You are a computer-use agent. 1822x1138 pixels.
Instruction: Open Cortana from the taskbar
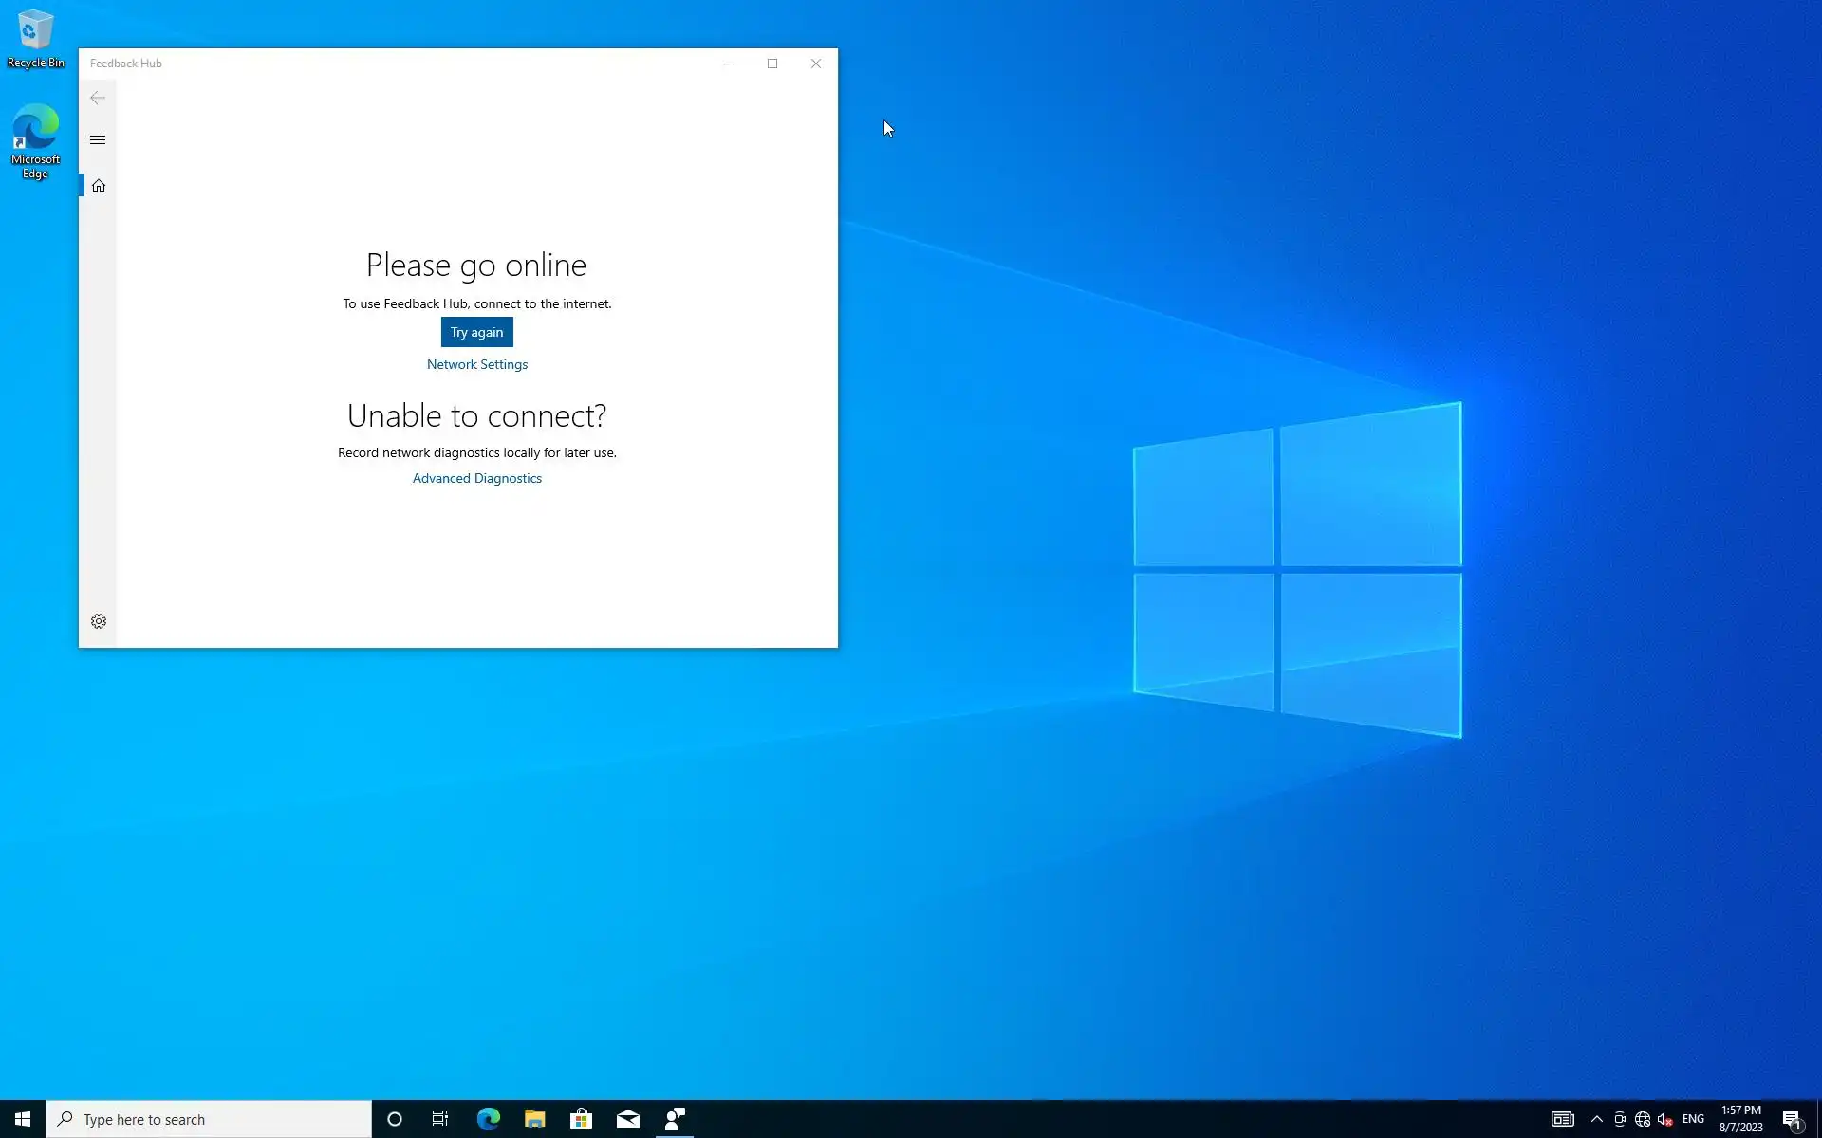pyautogui.click(x=395, y=1119)
